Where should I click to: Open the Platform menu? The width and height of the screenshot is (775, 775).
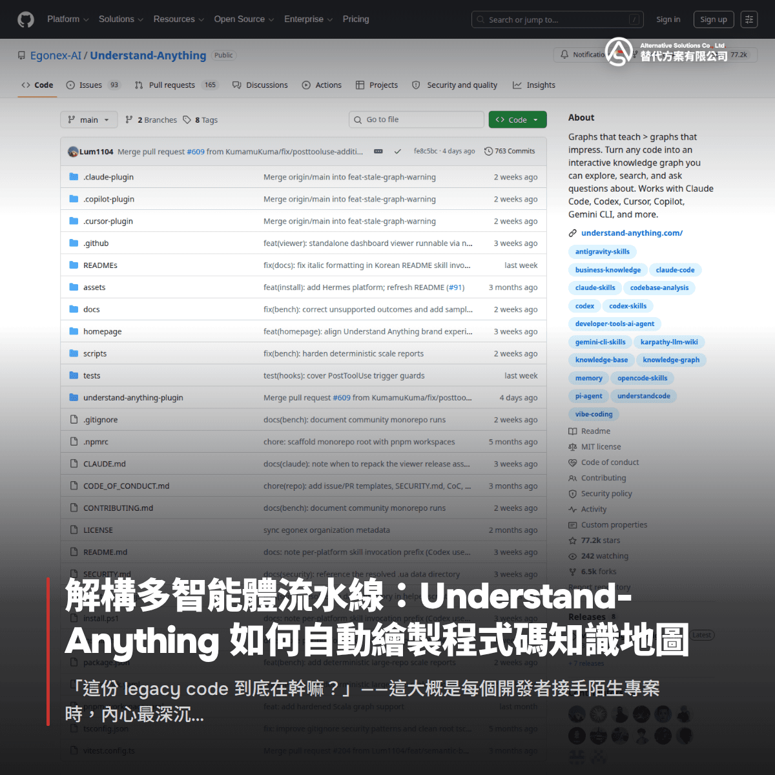(x=68, y=19)
